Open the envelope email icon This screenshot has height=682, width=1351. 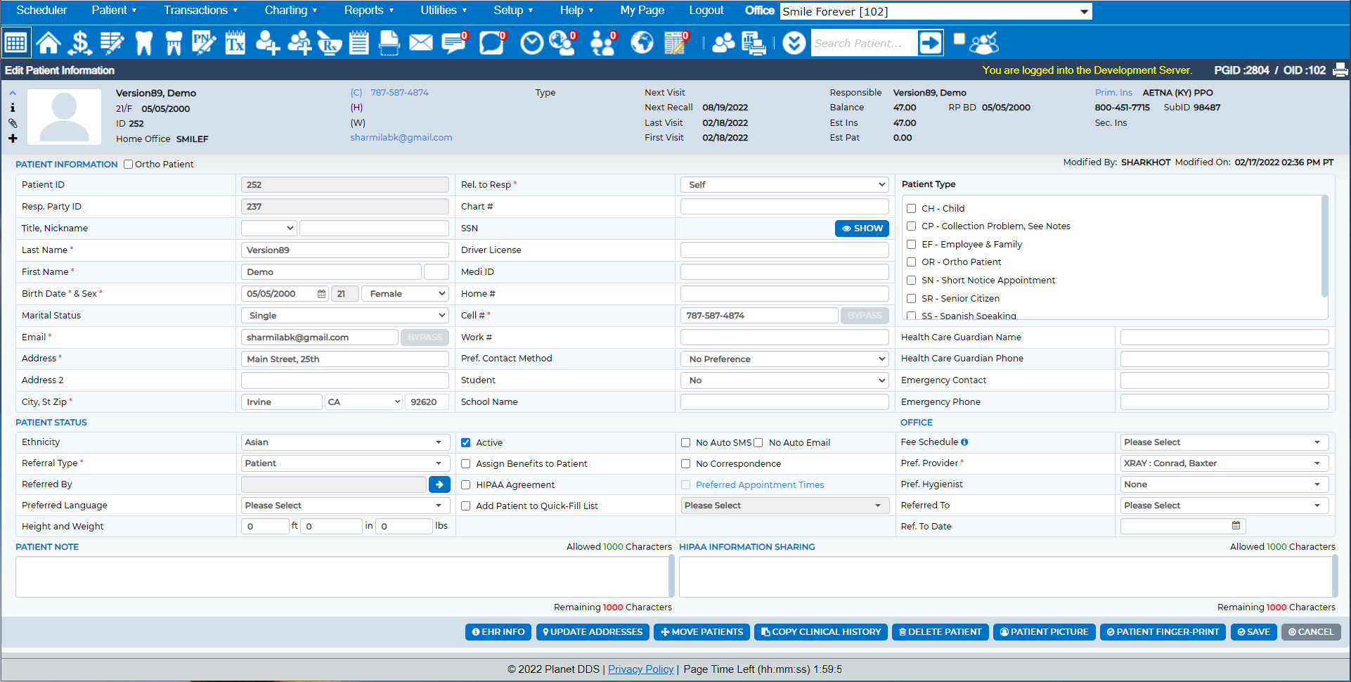(x=421, y=43)
